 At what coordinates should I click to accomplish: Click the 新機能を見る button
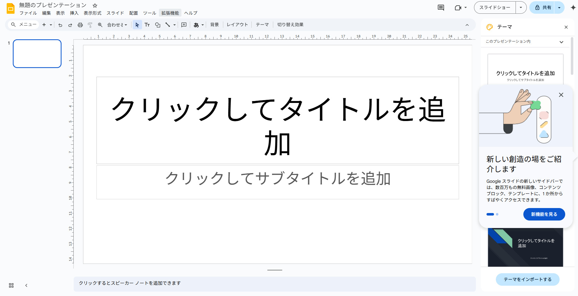[544, 214]
